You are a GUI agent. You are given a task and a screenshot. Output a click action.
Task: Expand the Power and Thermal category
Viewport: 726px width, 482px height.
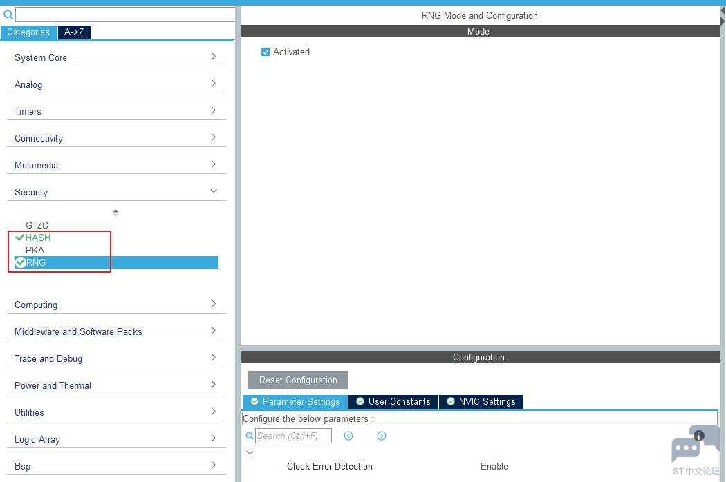[x=115, y=385]
